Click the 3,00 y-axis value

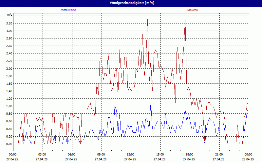point(9,31)
